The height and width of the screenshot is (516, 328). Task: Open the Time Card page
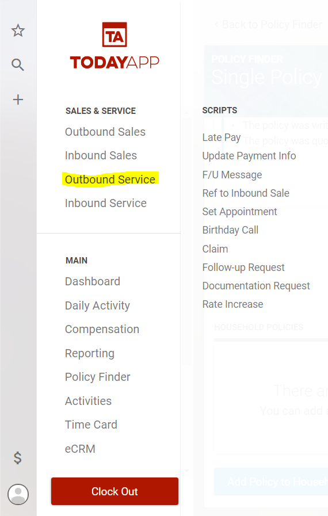click(91, 425)
